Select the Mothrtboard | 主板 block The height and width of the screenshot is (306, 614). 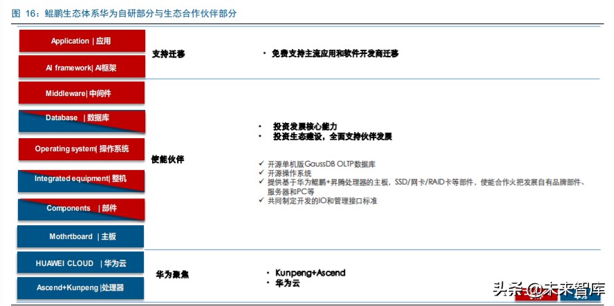pyautogui.click(x=80, y=236)
